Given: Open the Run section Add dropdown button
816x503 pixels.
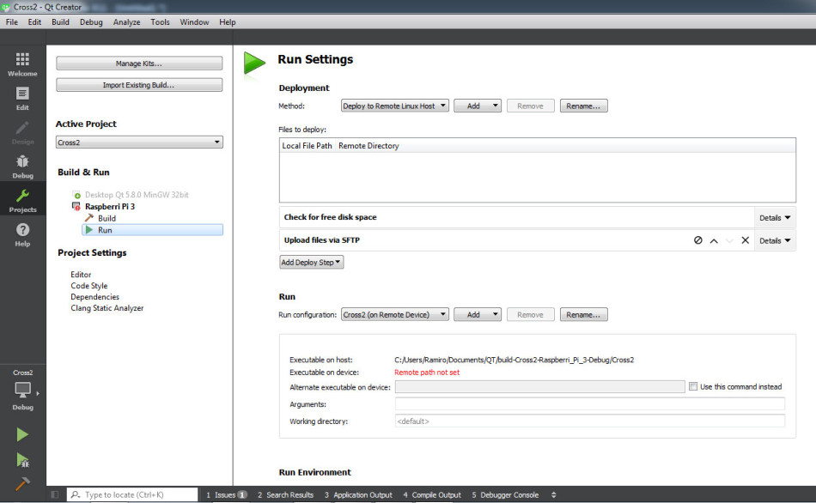Looking at the screenshot, I should pos(478,315).
